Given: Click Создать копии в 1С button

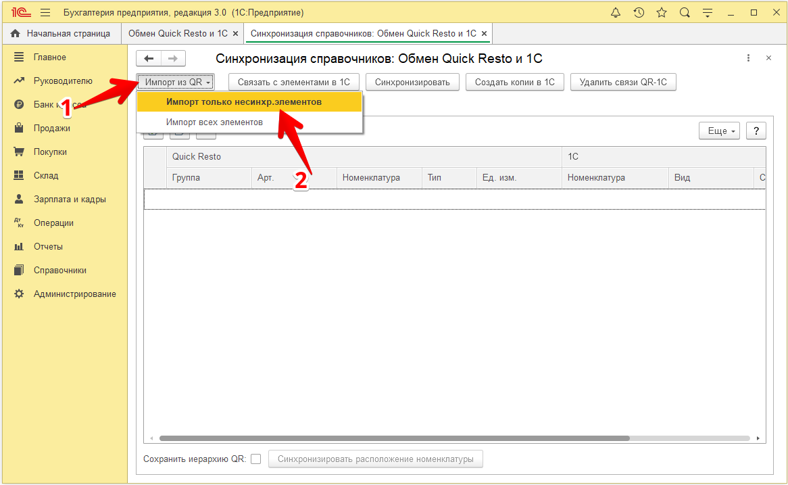Looking at the screenshot, I should tap(515, 82).
